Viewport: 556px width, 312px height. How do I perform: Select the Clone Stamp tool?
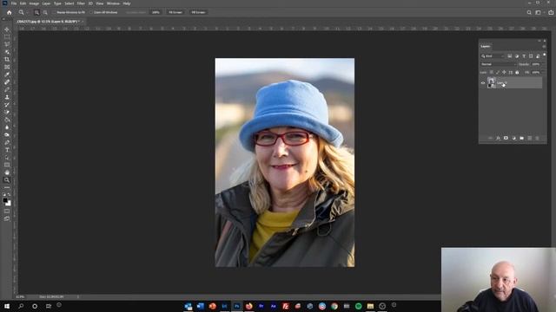point(7,97)
